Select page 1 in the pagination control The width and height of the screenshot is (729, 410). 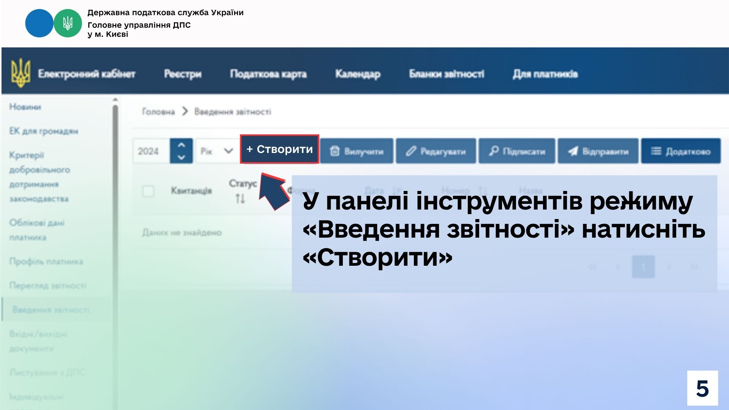point(644,267)
